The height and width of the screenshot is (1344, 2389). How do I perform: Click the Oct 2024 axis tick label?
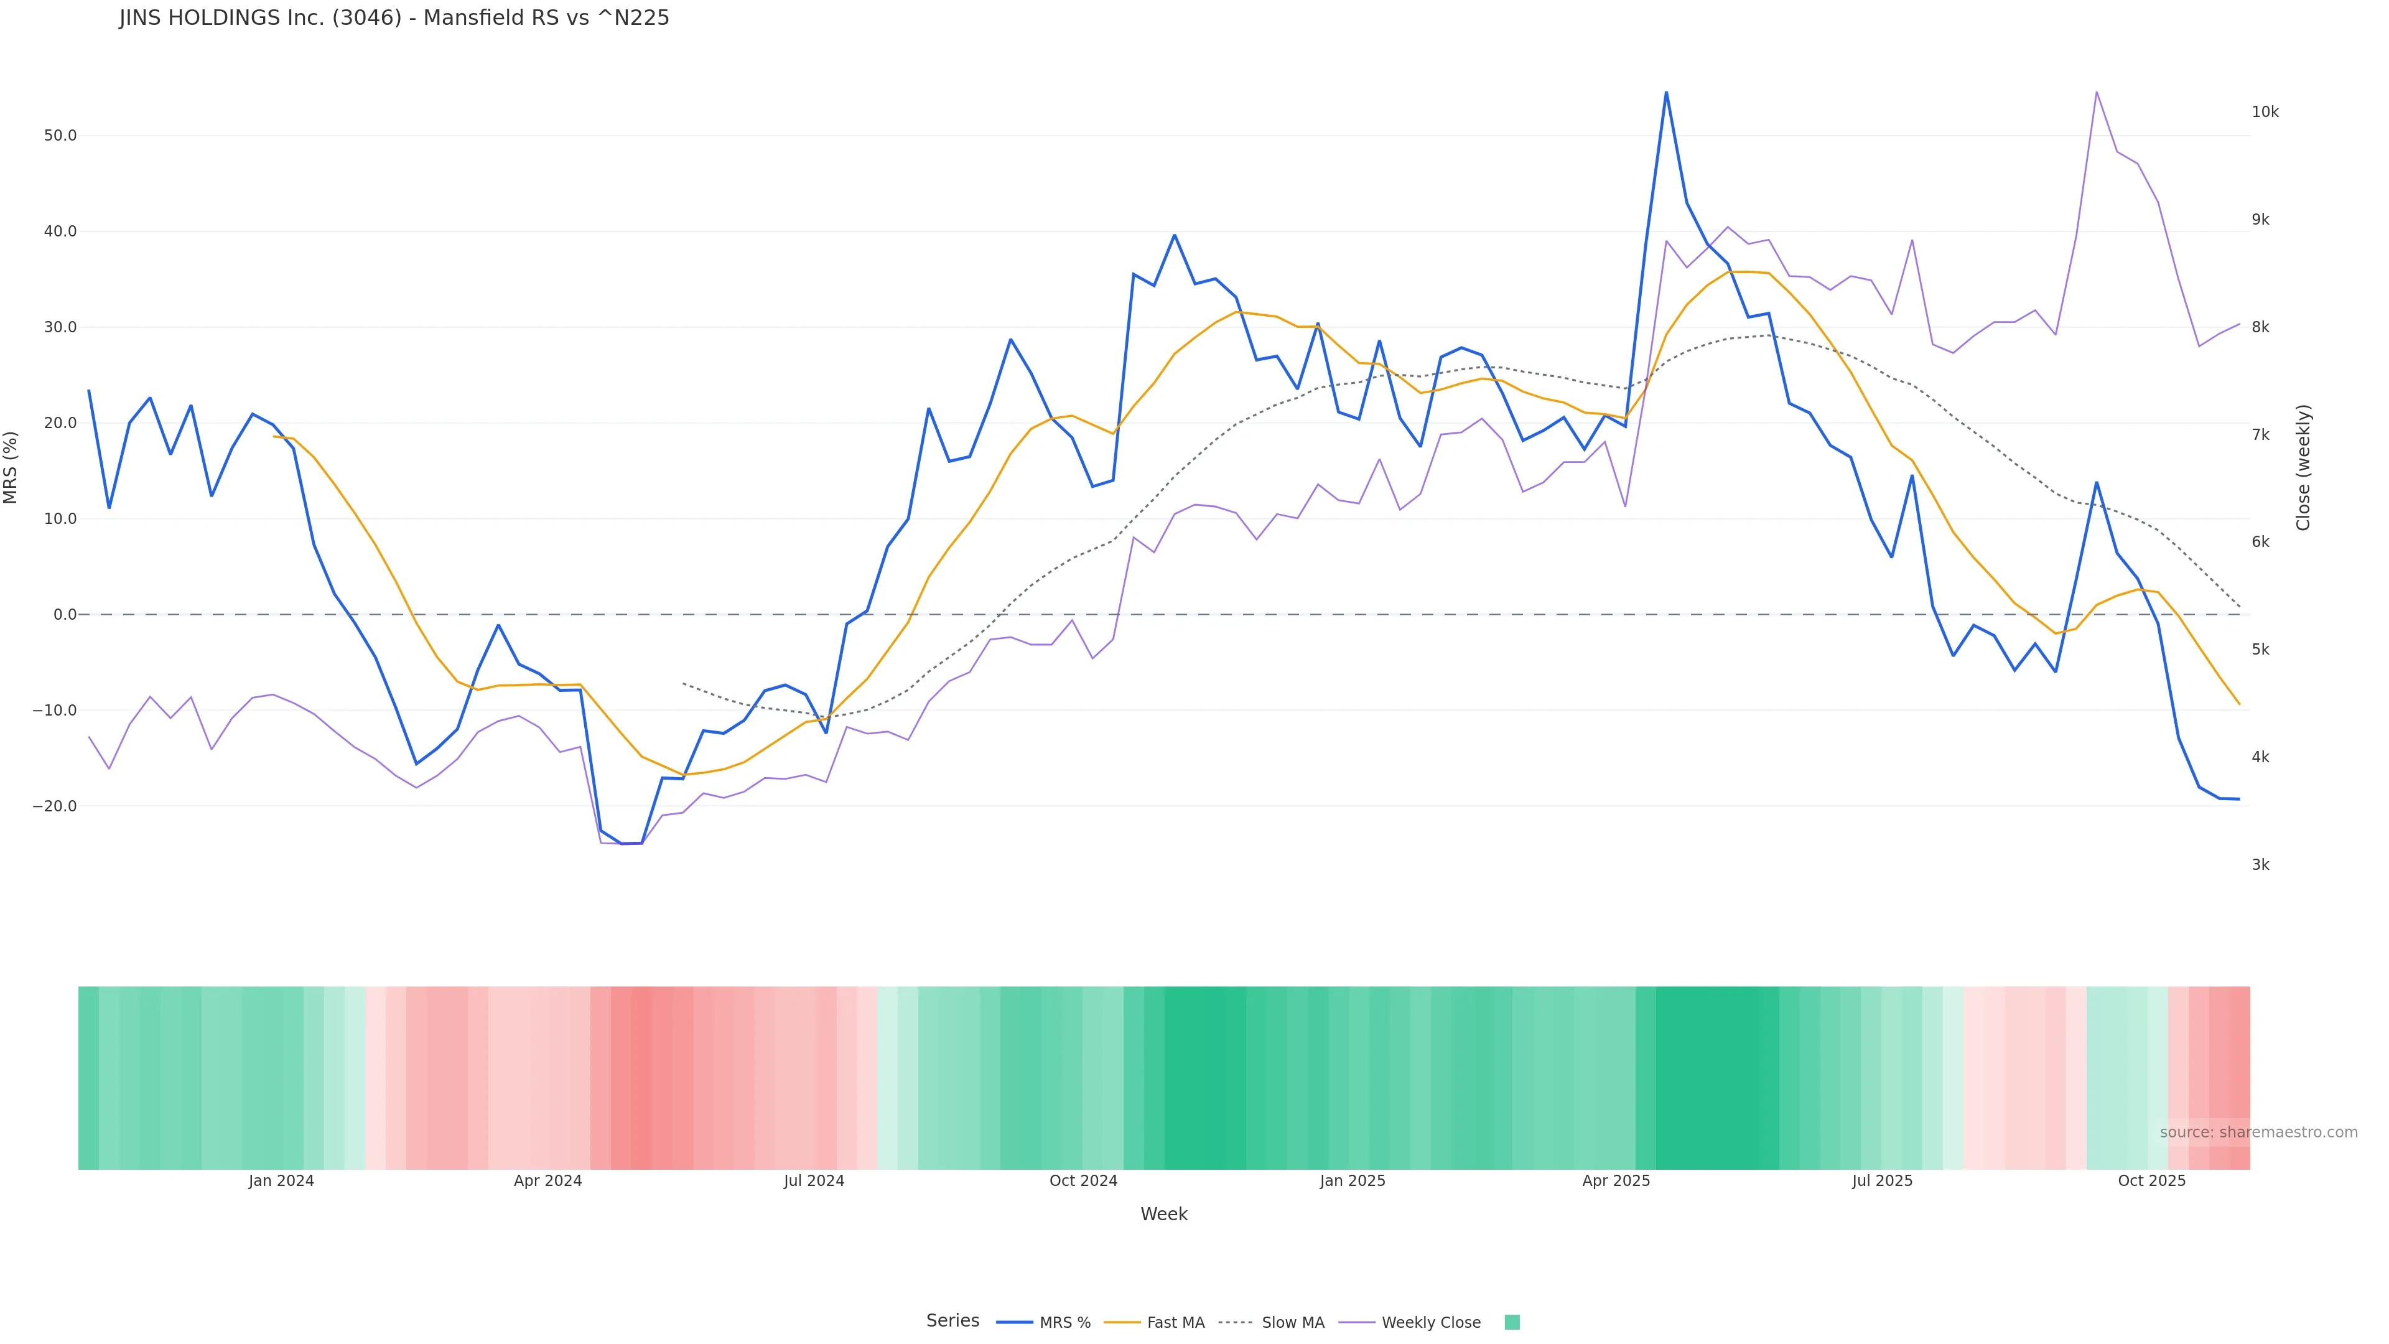click(1083, 1181)
